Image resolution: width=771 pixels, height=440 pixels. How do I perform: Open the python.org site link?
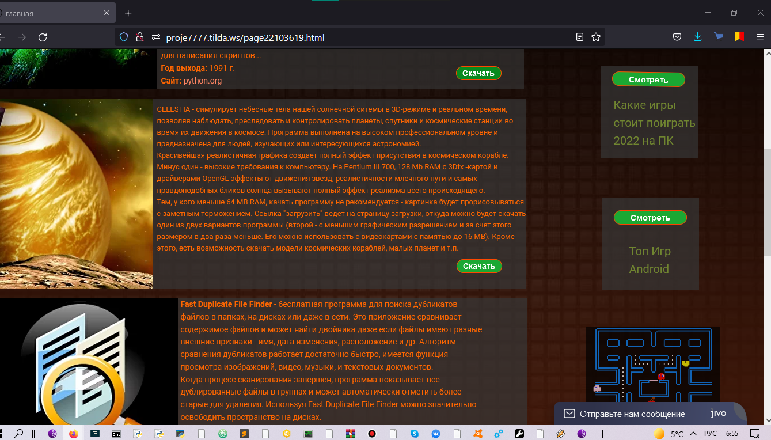[203, 81]
